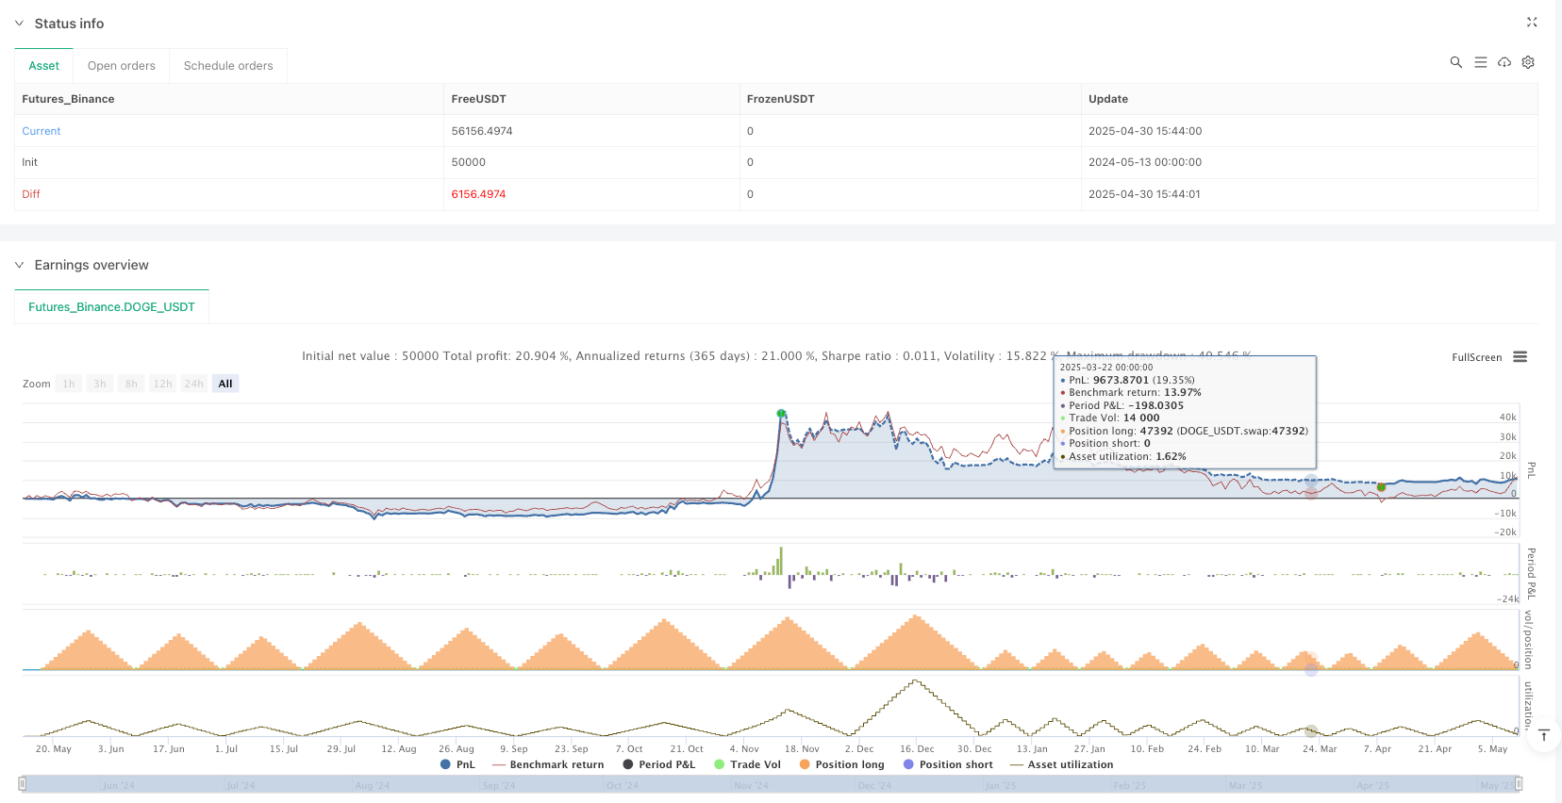
Task: Click the expand panel icon top right
Action: tap(1532, 23)
